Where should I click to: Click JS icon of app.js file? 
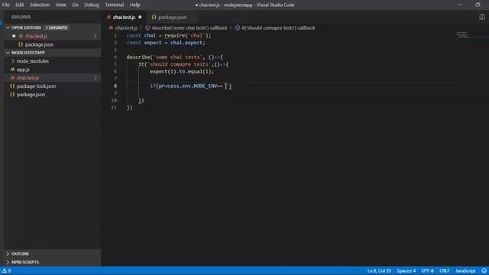[x=12, y=70]
